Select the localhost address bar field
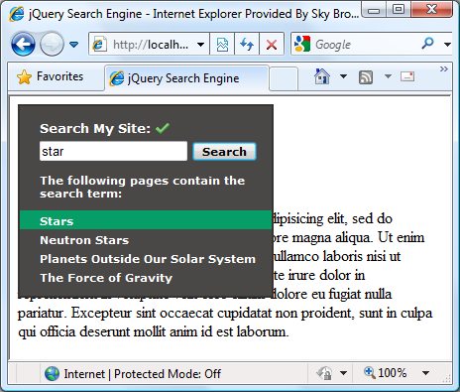This screenshot has width=460, height=392. click(x=149, y=44)
